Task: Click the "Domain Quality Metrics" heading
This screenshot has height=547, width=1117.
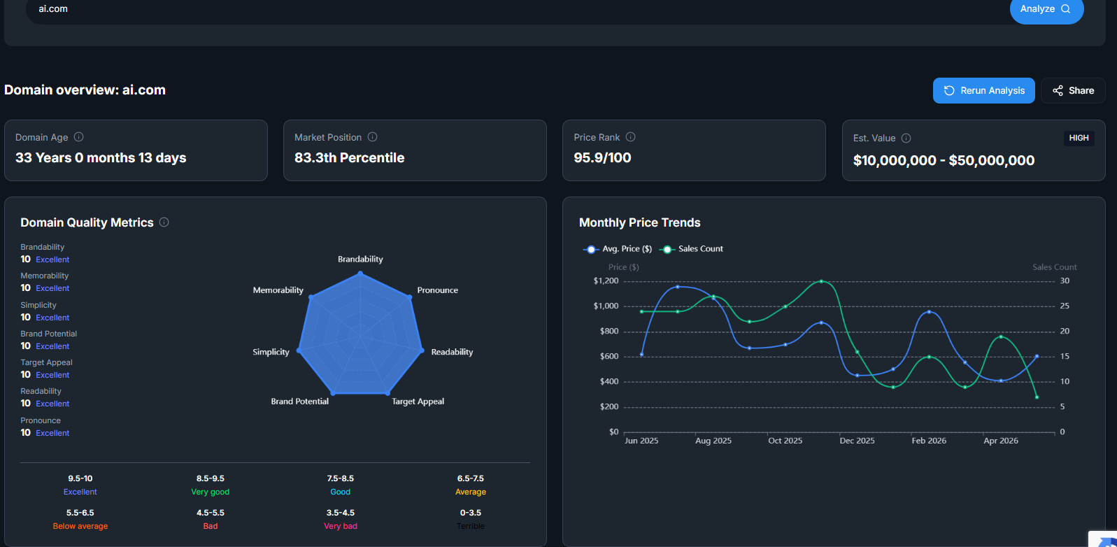Action: coord(87,222)
